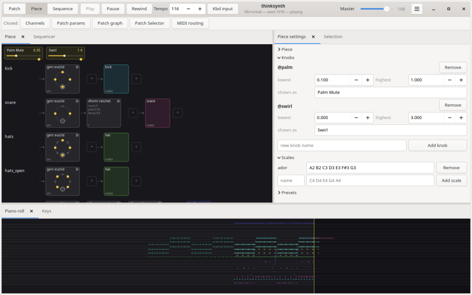Viewport: 472px width, 295px height.
Task: Select the Piano roll tab
Action: pyautogui.click(x=14, y=211)
